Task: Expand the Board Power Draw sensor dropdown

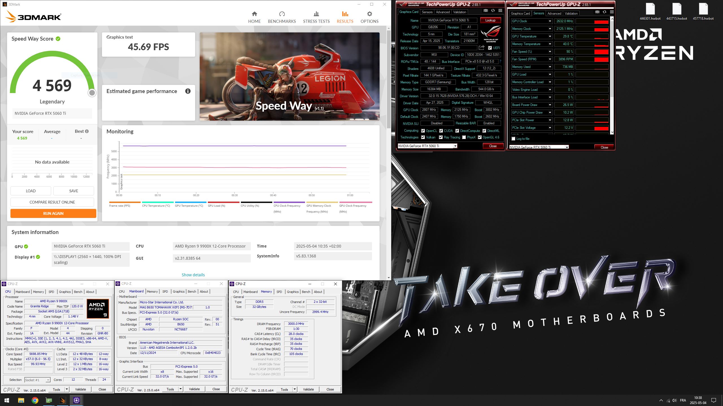Action: (550, 105)
